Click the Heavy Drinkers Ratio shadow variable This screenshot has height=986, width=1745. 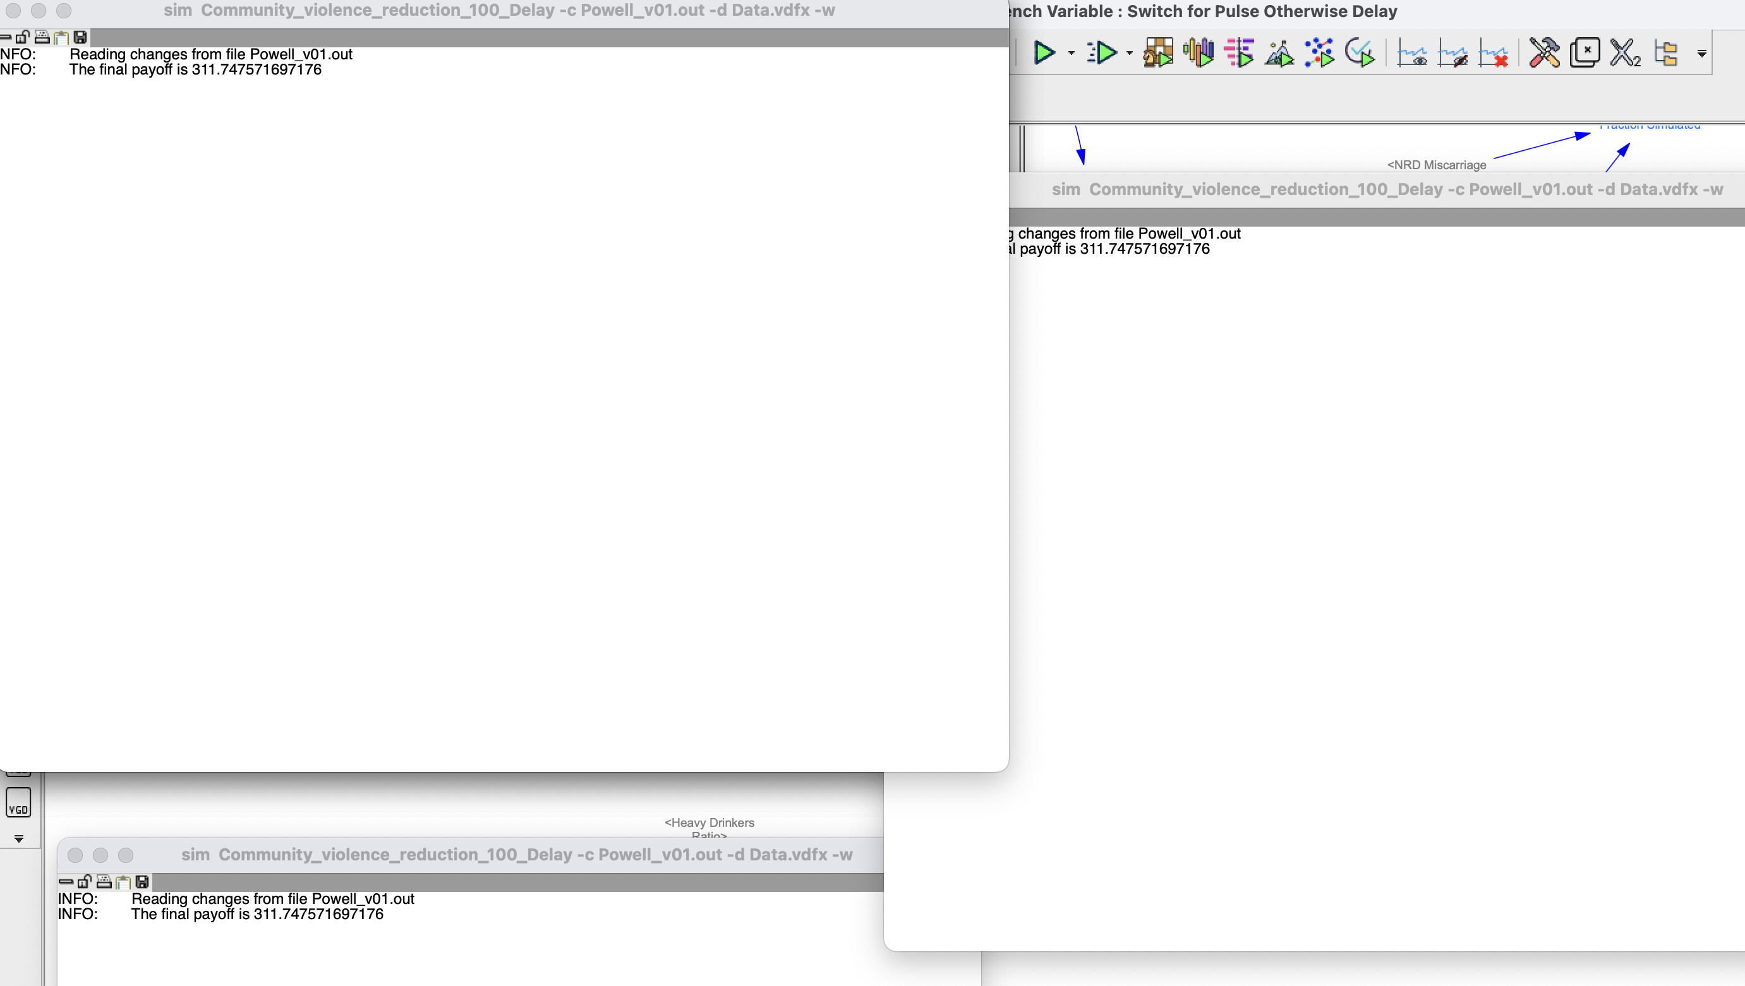coord(709,828)
